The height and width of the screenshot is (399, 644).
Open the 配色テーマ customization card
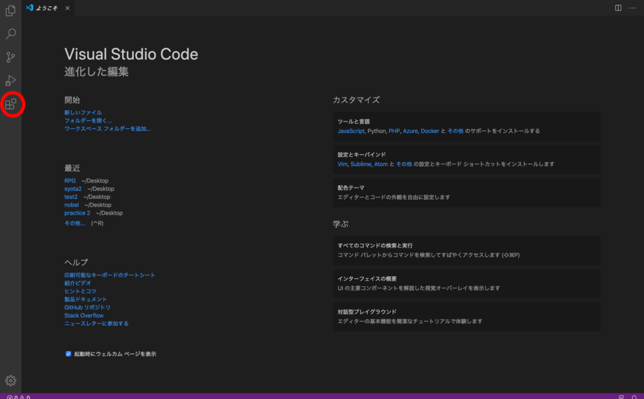(467, 193)
